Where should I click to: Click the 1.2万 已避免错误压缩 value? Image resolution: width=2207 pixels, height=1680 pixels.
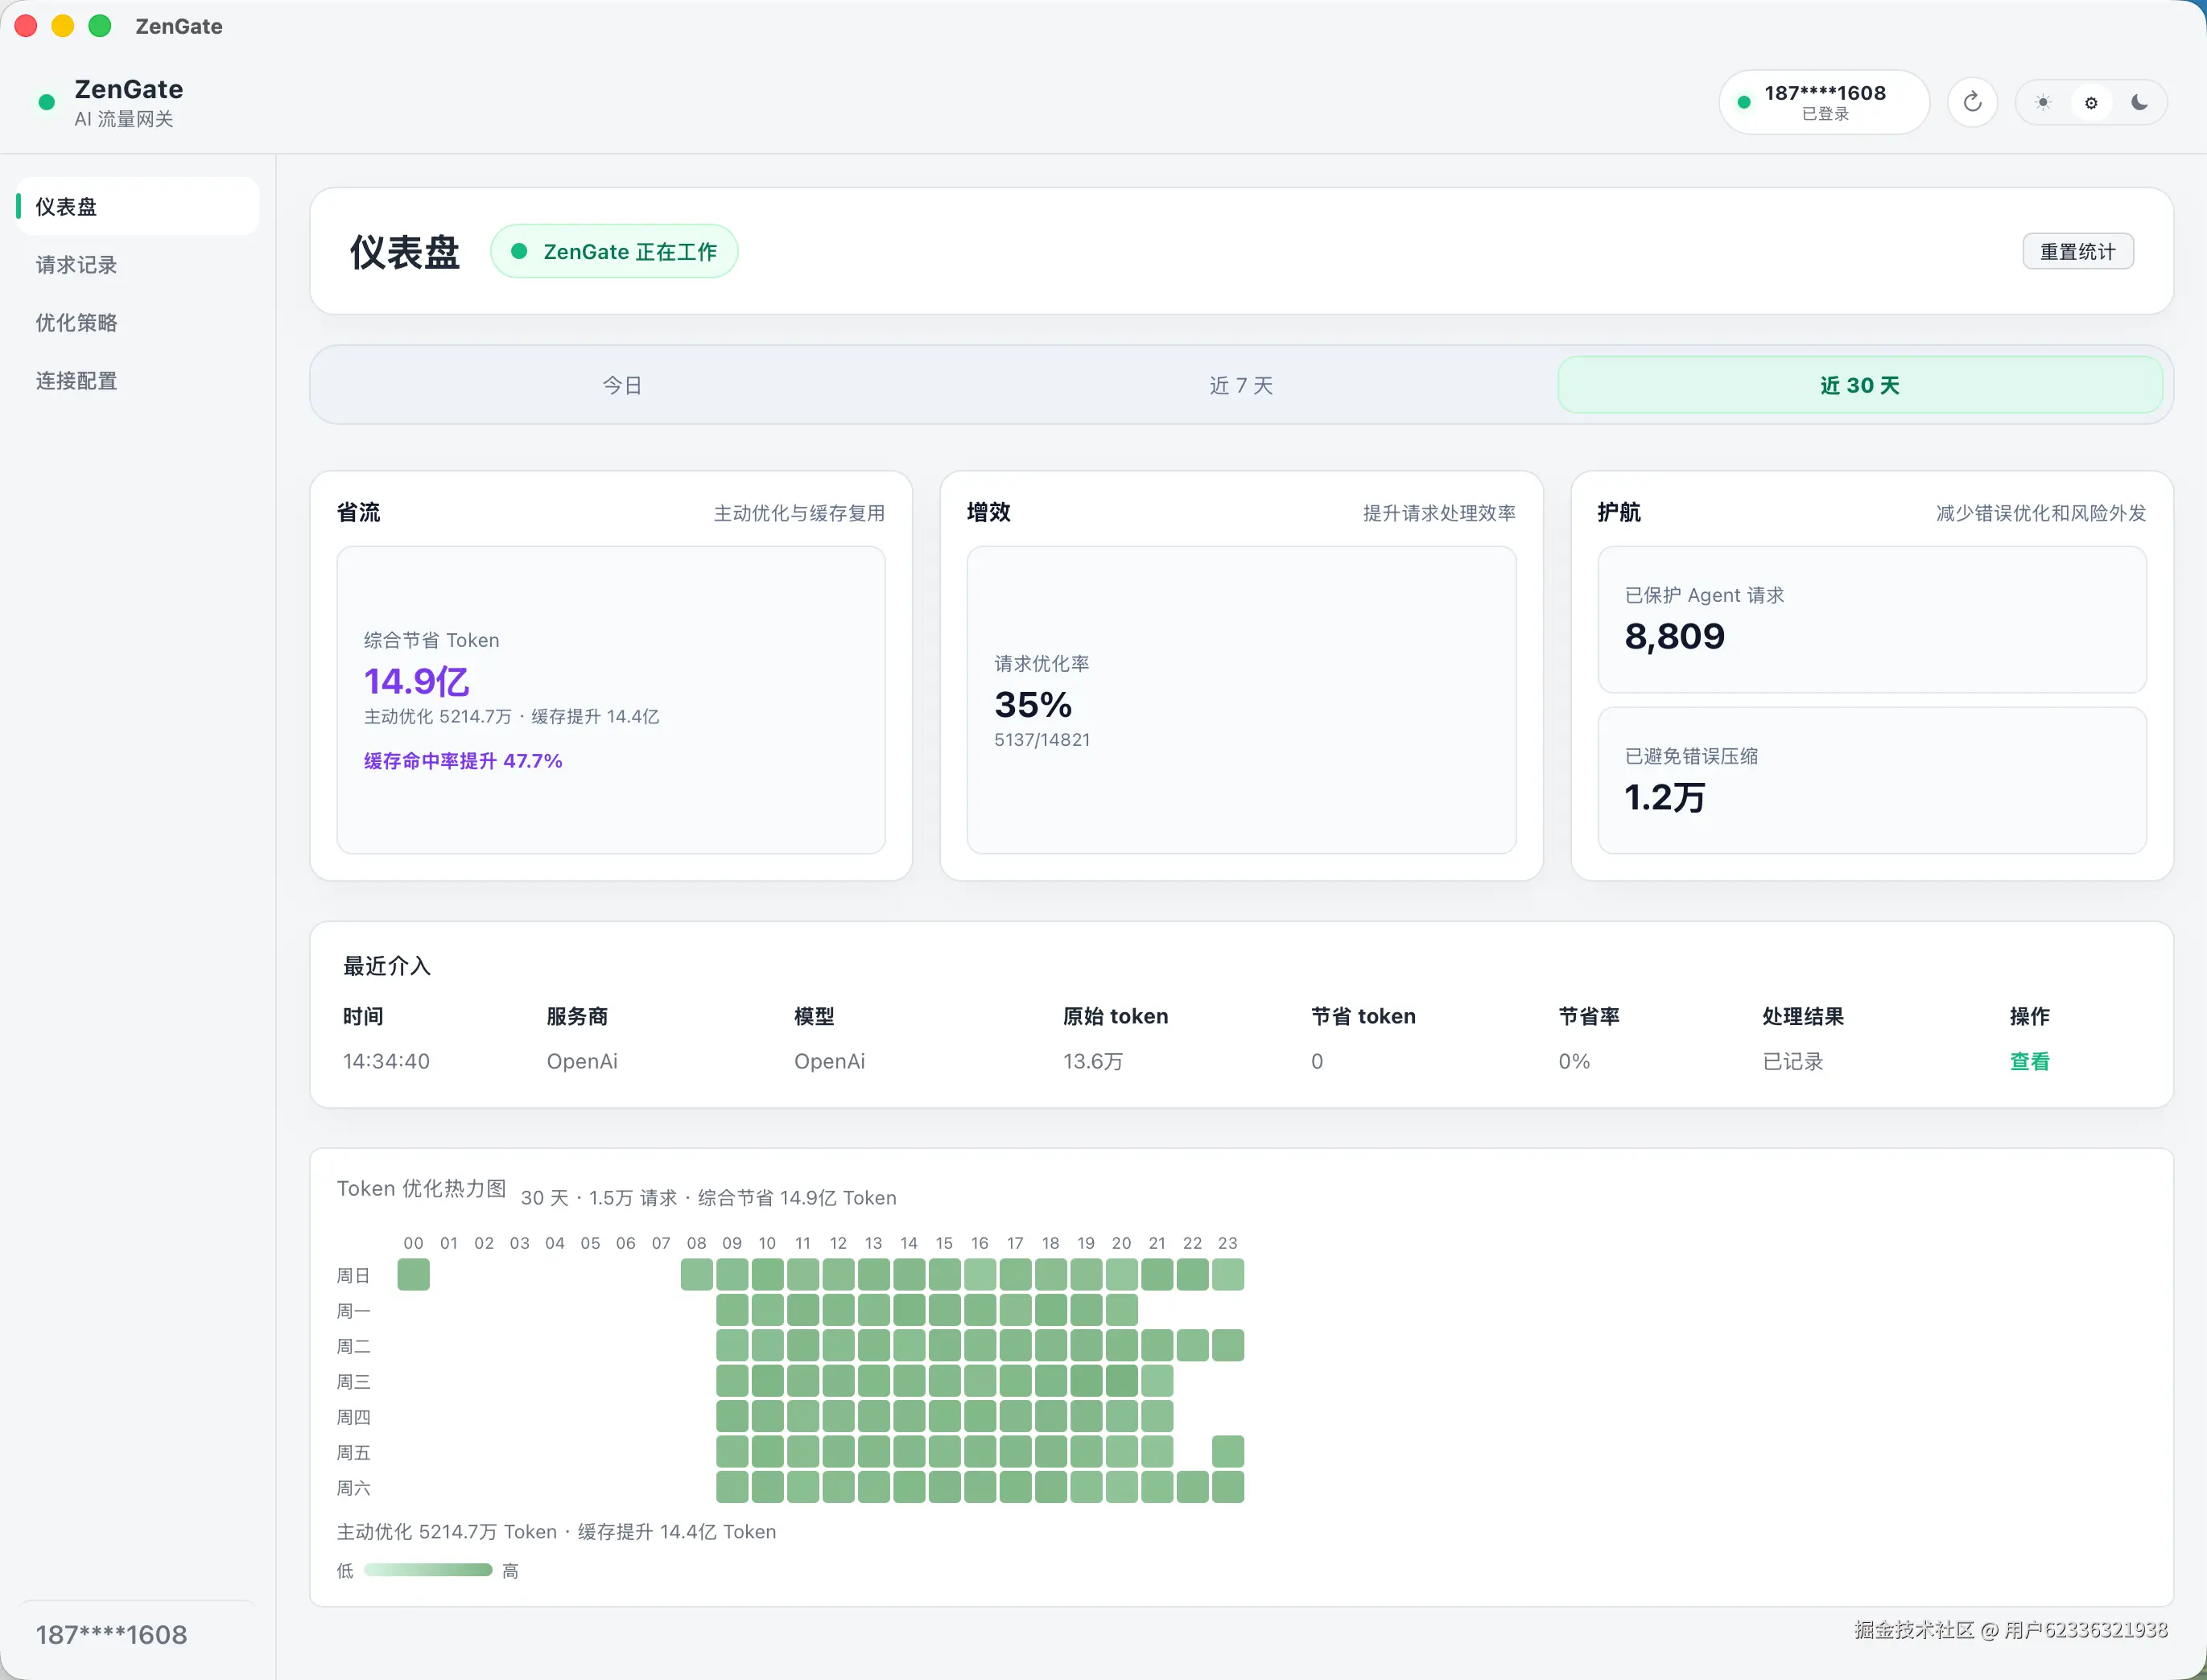pos(1665,797)
